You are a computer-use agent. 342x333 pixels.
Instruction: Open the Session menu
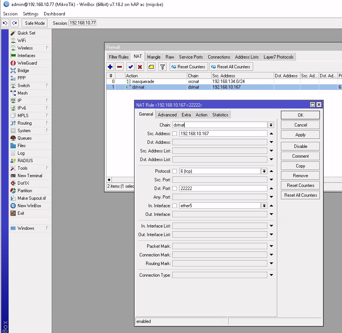pyautogui.click(x=10, y=14)
